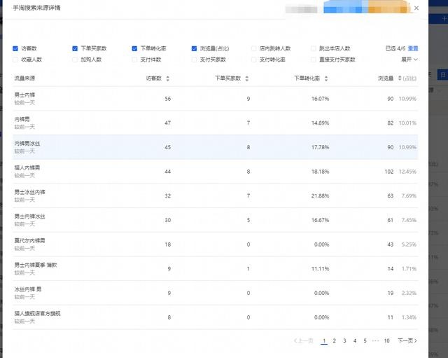
Task: Select the 男士冰丝内裤 keyword row
Action: [215, 196]
